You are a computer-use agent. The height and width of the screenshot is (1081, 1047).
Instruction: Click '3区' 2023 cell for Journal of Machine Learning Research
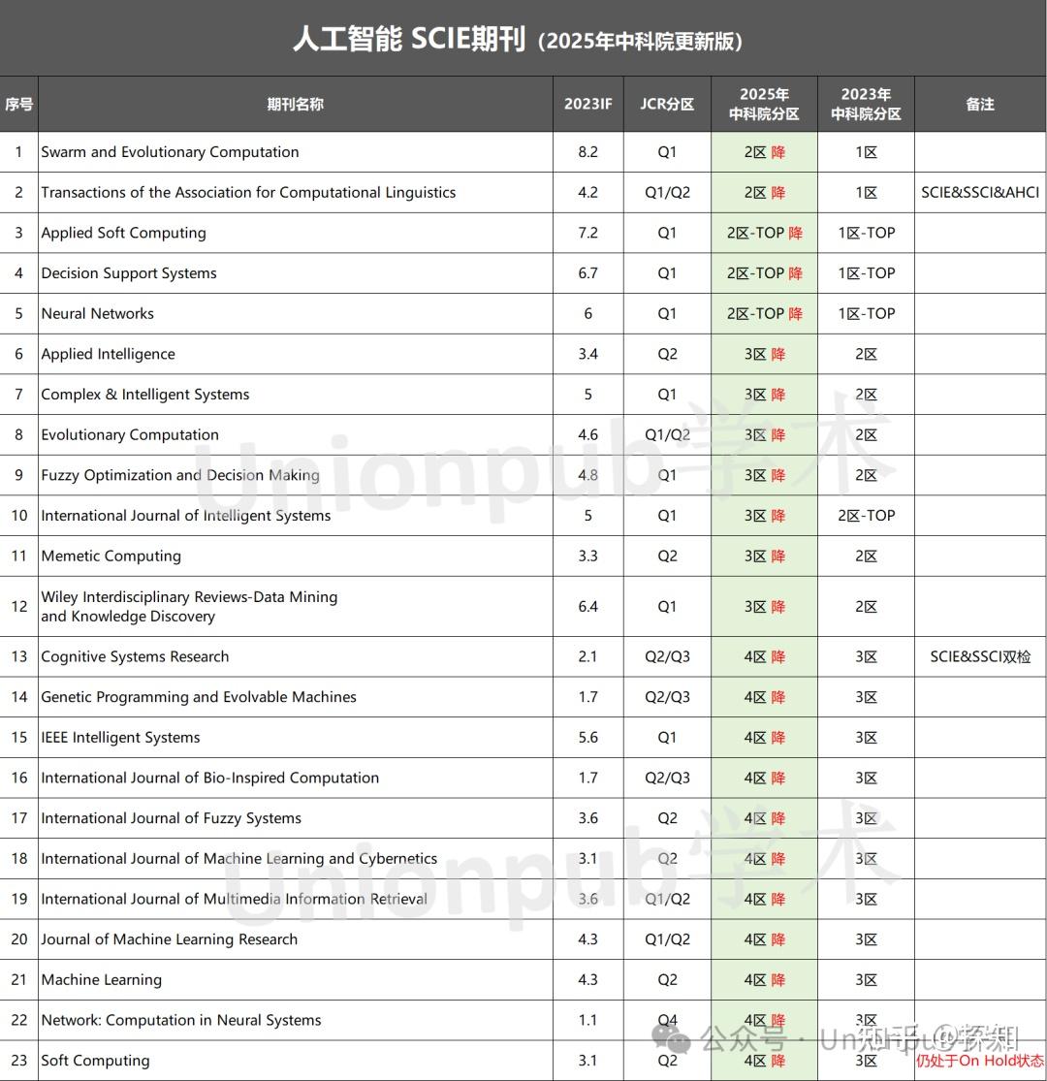pos(866,939)
